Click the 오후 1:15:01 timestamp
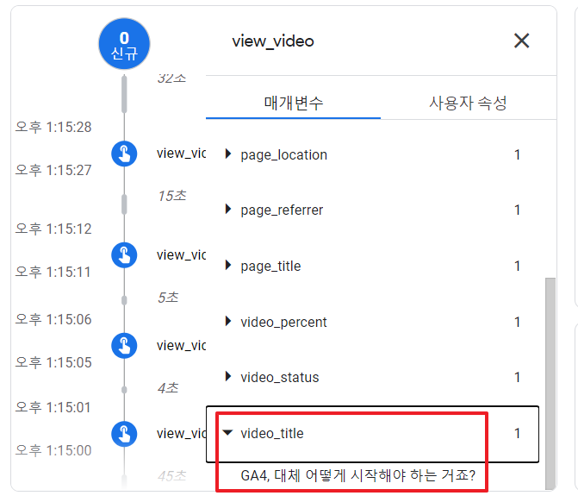 pyautogui.click(x=53, y=407)
